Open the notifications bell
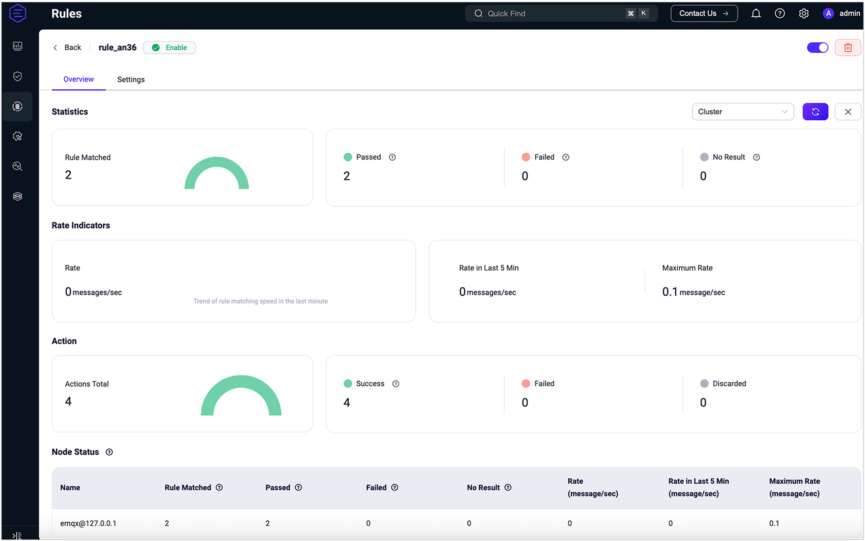The image size is (865, 541). [x=756, y=14]
